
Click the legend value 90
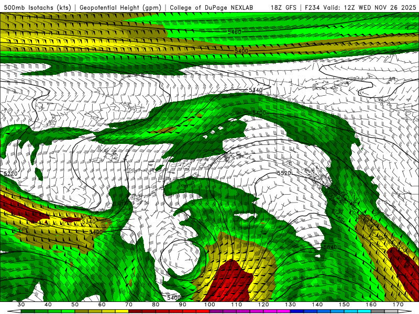182,305
